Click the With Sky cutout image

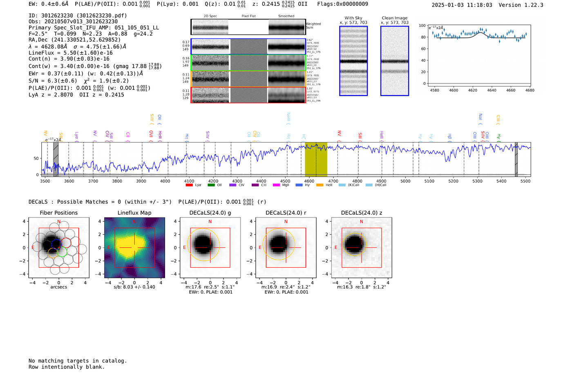[353, 61]
